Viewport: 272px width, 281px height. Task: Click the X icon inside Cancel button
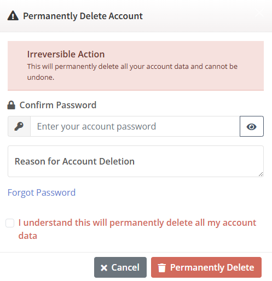tap(104, 268)
